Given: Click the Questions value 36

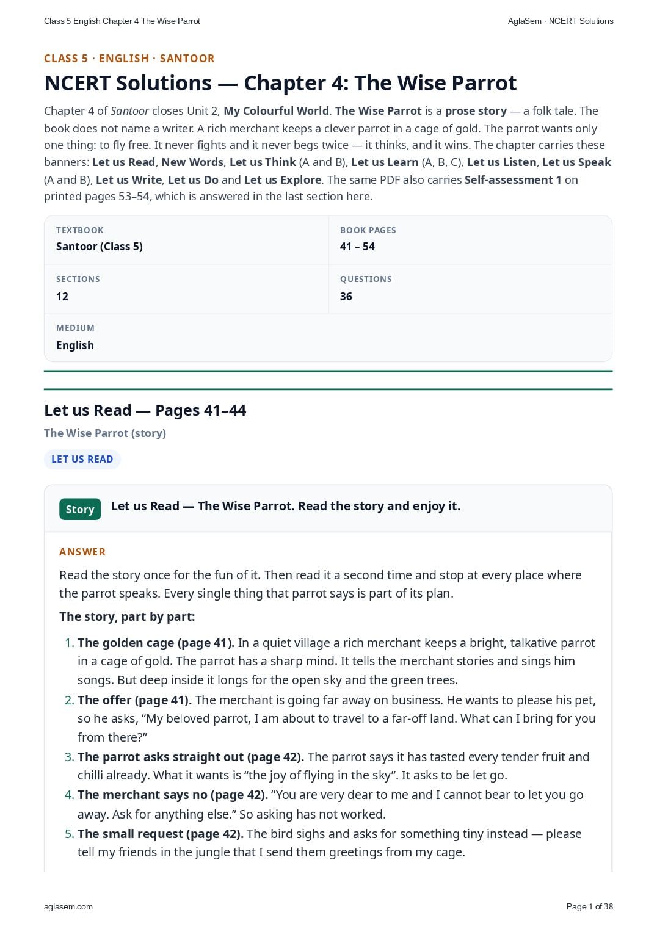Looking at the screenshot, I should pos(346,297).
